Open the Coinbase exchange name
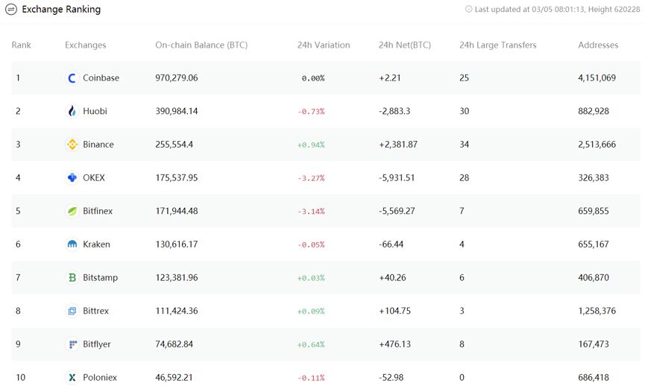Image resolution: width=645 pixels, height=392 pixels. [101, 78]
